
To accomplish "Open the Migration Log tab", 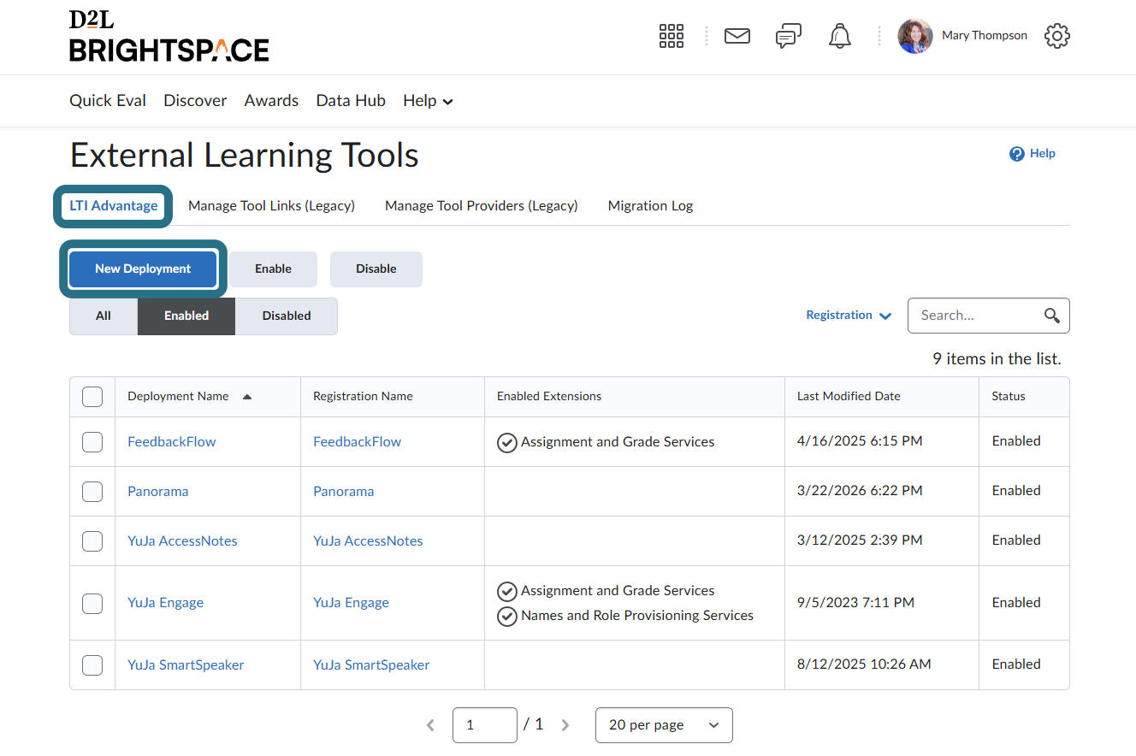I will (650, 206).
